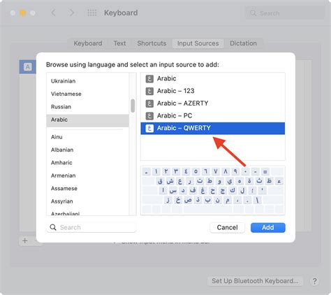Select Assamese language
Image resolution: width=331 pixels, height=295 pixels.
pyautogui.click(x=87, y=188)
